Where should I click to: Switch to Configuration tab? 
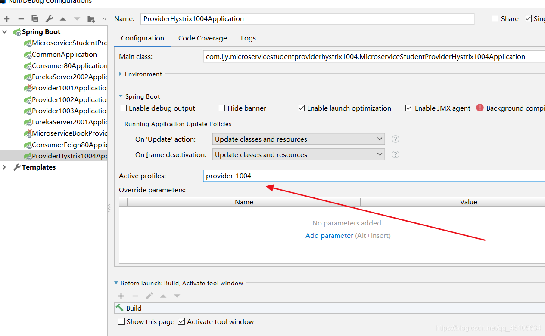click(143, 38)
